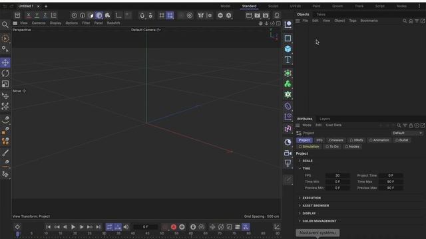Click the timeline playhead at frame 0
Image resolution: width=426 pixels, height=239 pixels.
click(17, 234)
